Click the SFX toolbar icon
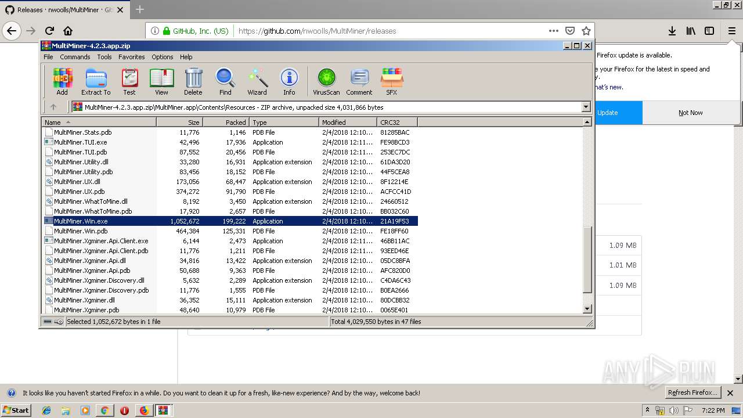 [392, 81]
